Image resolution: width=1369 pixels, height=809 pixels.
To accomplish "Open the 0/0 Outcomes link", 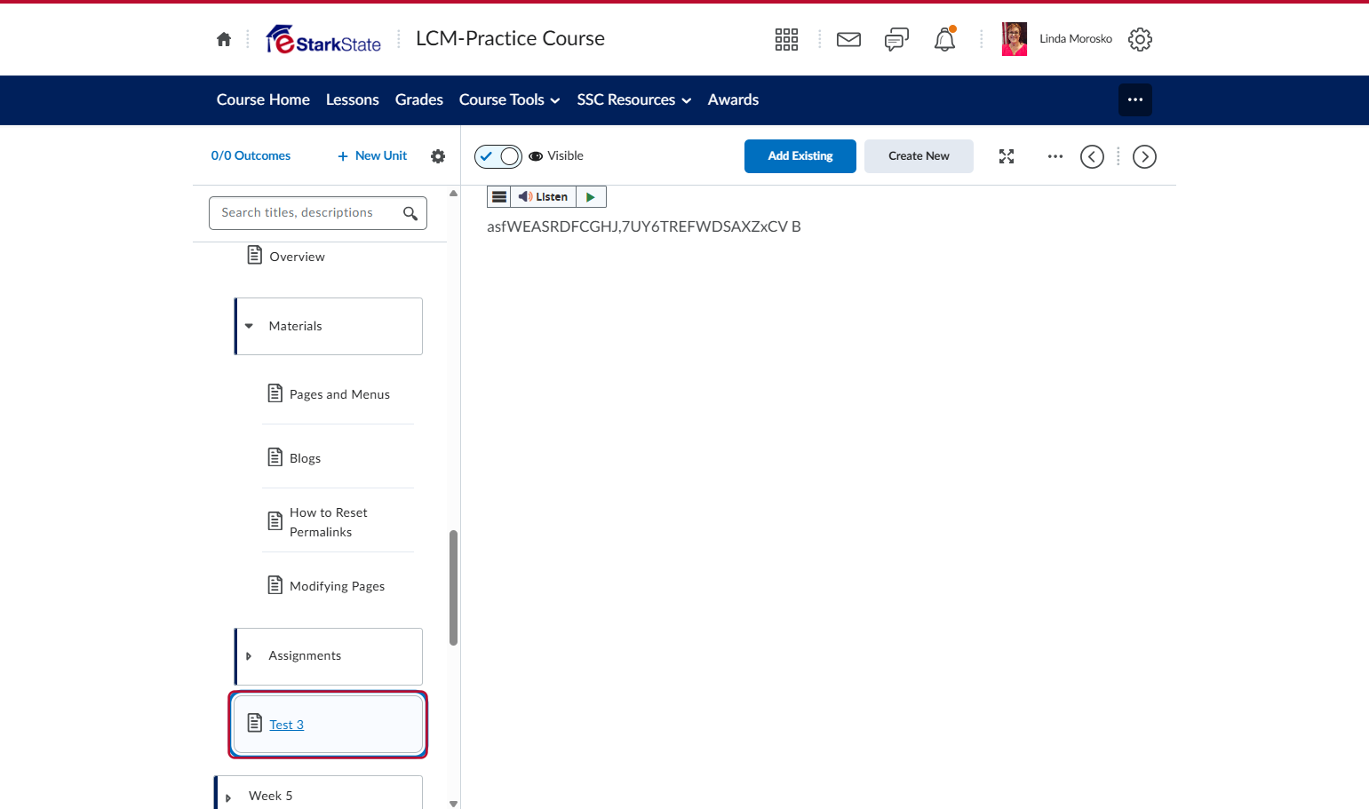I will click(251, 155).
